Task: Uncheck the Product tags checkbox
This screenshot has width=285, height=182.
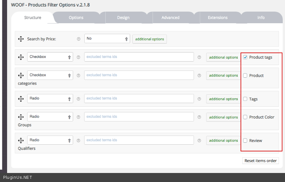Action: (x=245, y=57)
